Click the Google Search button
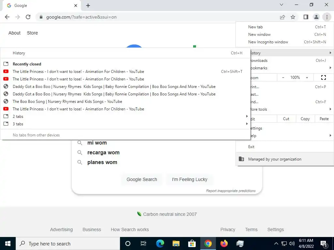 click(x=142, y=179)
